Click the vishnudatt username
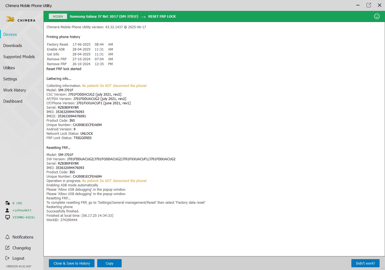Image resolution: width=385 pixels, height=270 pixels. coord(22,210)
